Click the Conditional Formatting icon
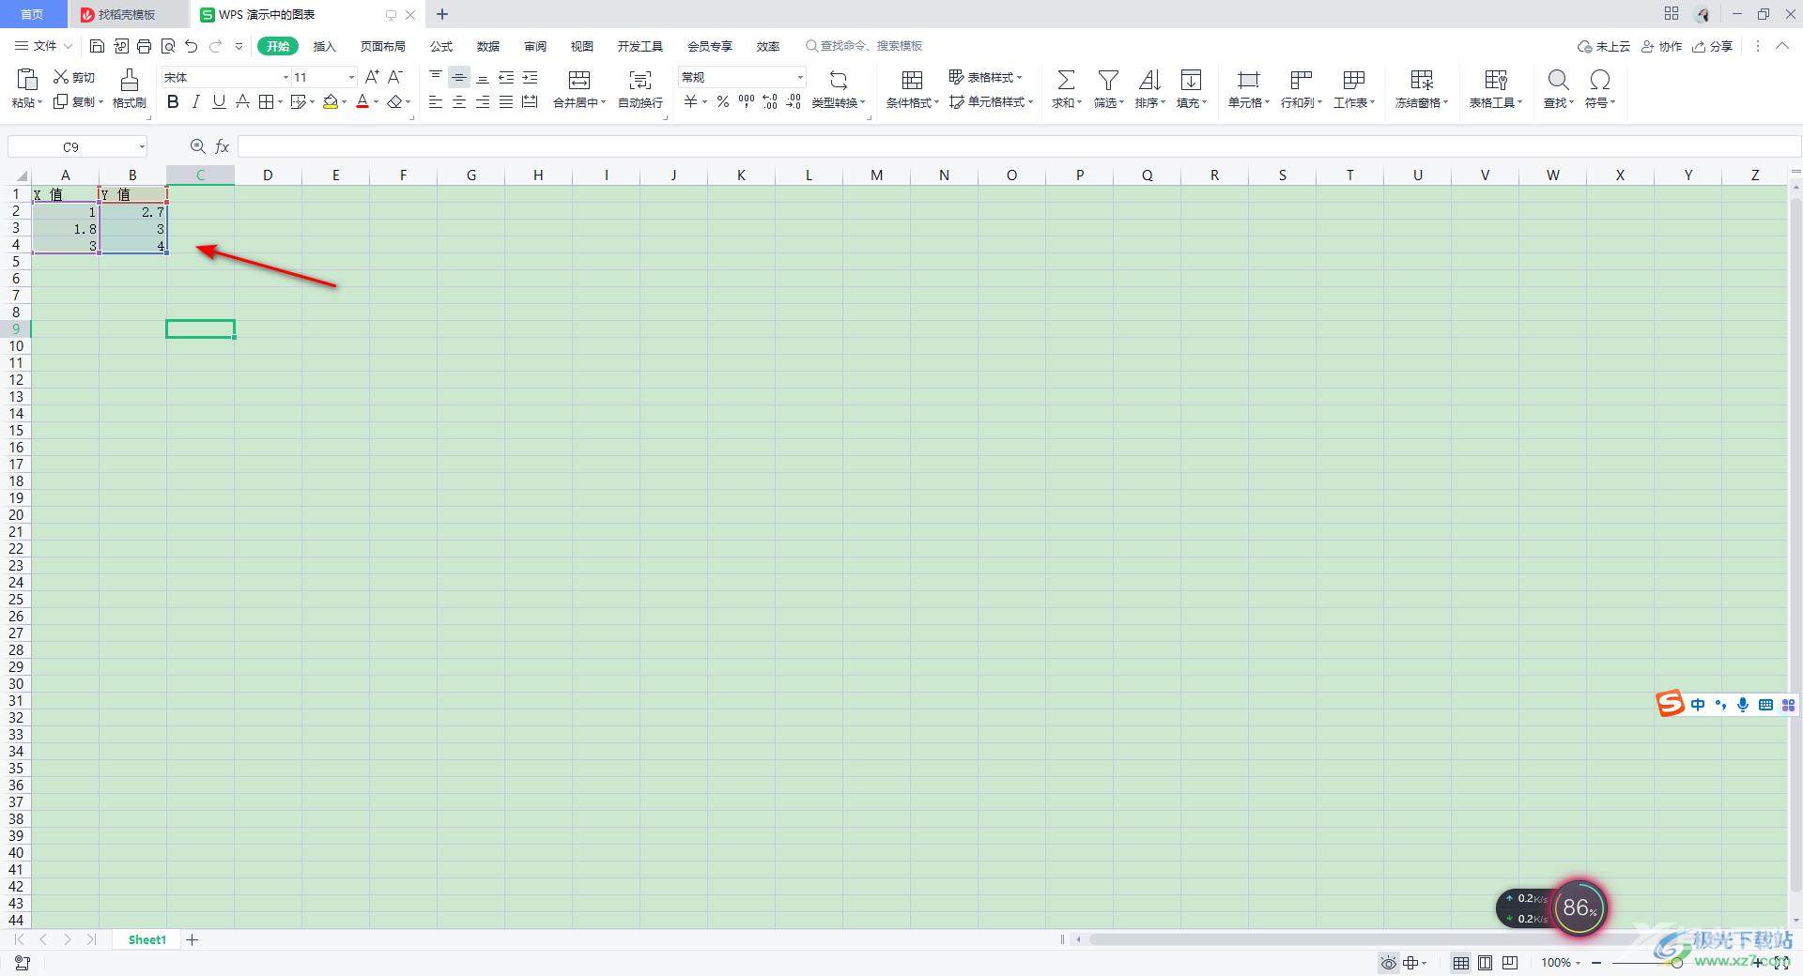The height and width of the screenshot is (976, 1803). click(912, 80)
